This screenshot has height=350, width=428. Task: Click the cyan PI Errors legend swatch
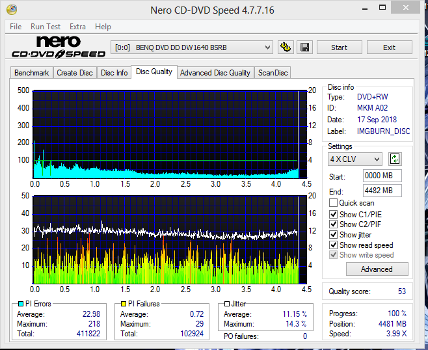tap(20, 304)
